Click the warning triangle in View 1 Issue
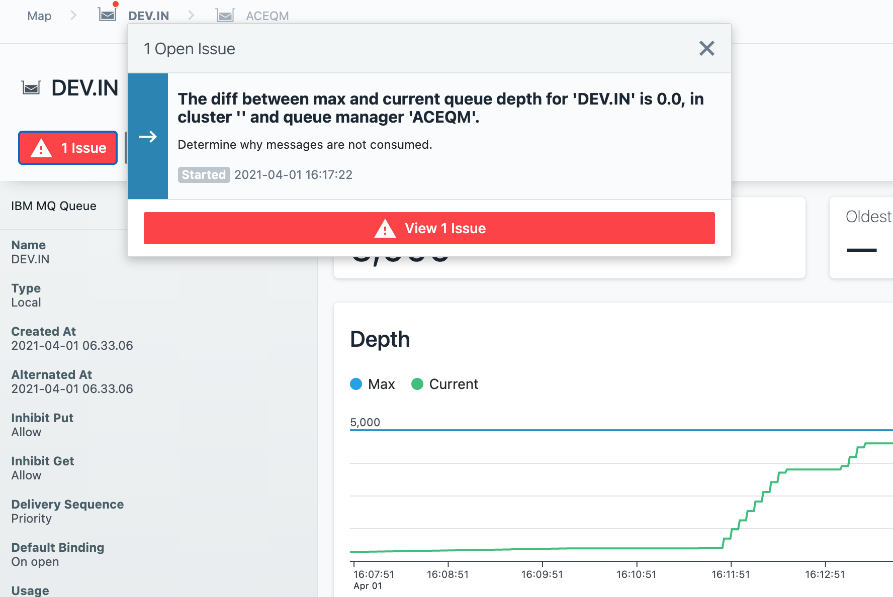The width and height of the screenshot is (893, 597). tap(385, 229)
